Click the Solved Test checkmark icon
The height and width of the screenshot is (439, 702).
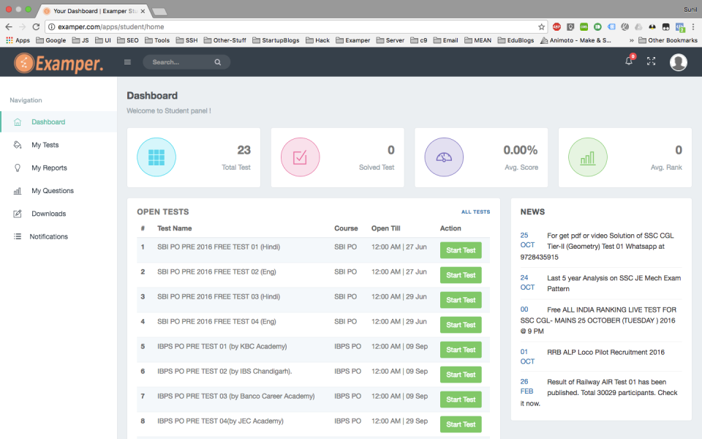pyautogui.click(x=300, y=157)
